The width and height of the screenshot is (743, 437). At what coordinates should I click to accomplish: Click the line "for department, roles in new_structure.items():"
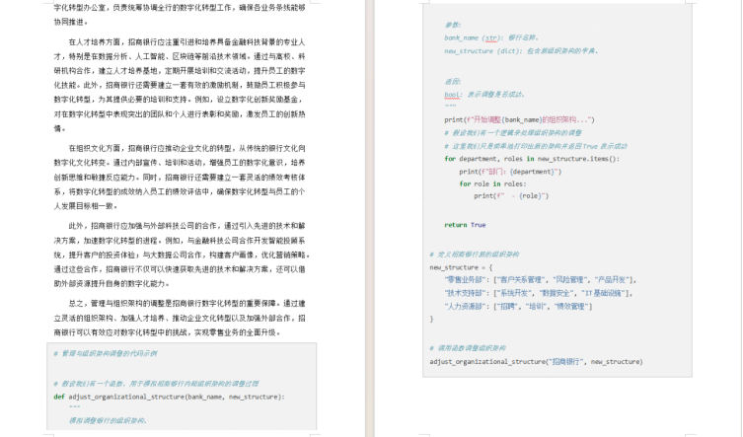point(532,159)
